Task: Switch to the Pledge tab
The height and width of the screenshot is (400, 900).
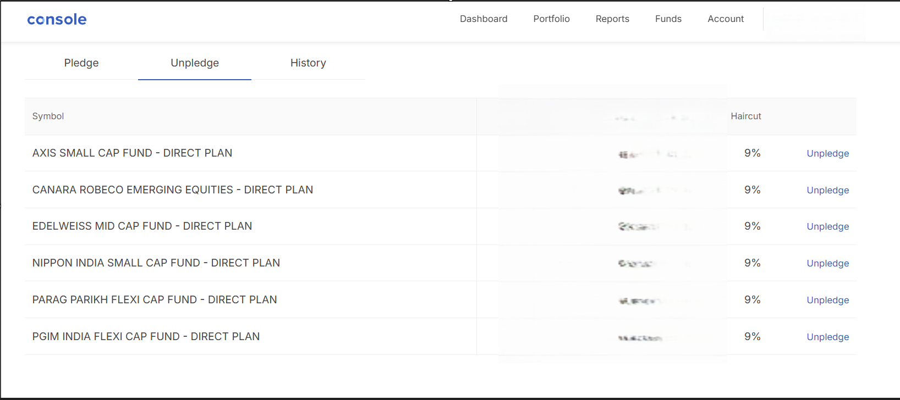Action: tap(81, 63)
